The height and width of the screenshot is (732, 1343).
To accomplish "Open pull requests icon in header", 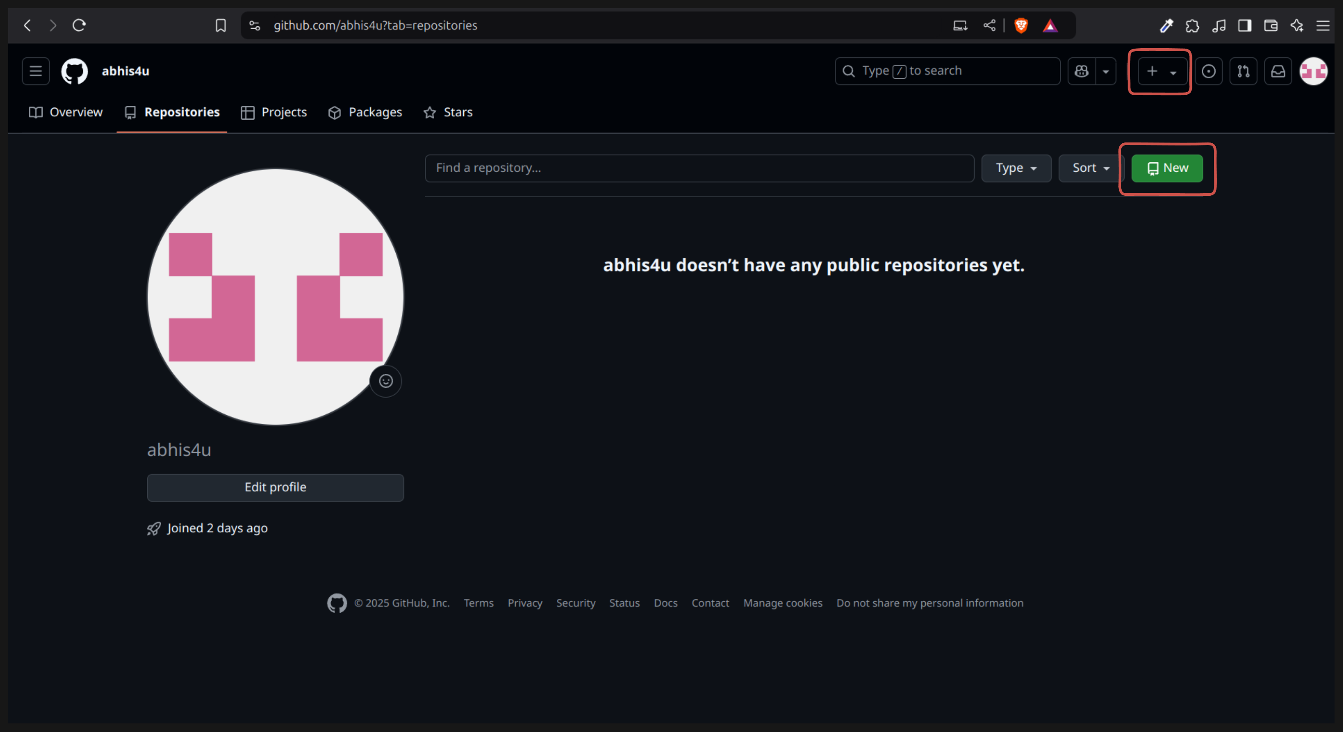I will point(1244,71).
